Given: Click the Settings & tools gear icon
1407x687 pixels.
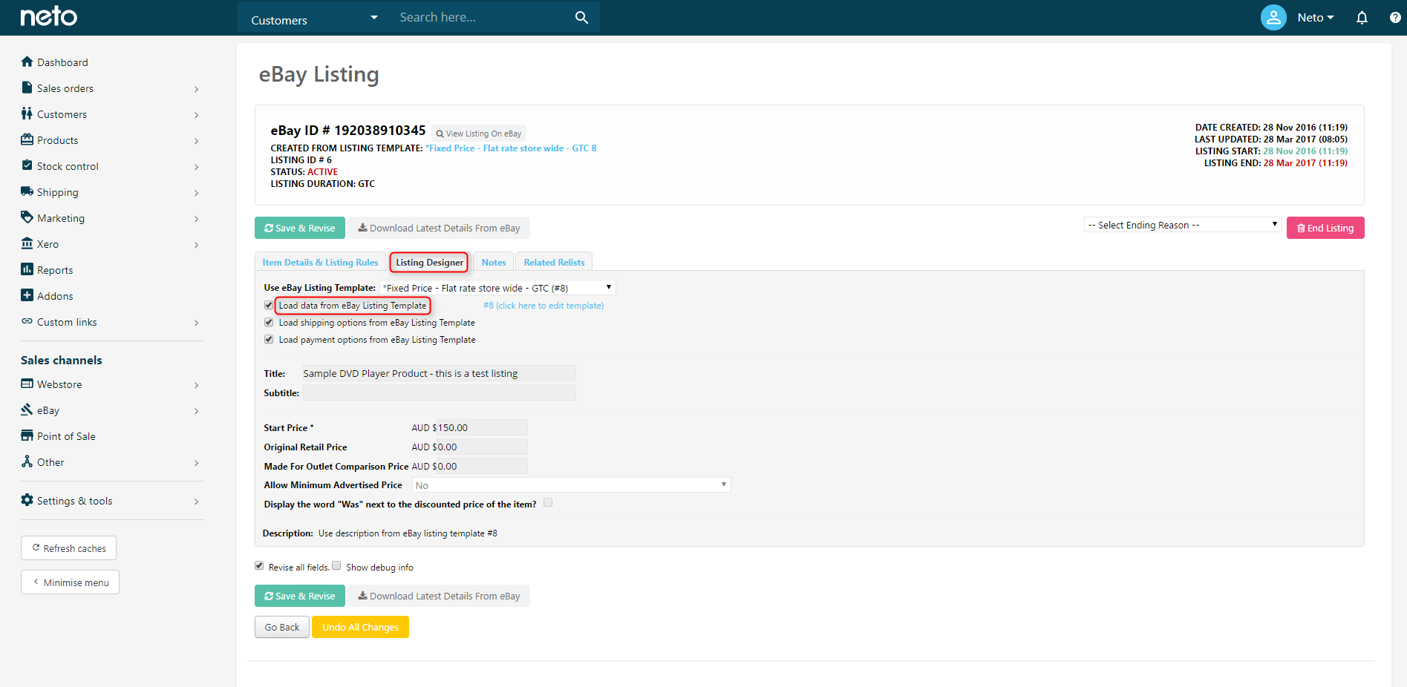Looking at the screenshot, I should point(27,500).
